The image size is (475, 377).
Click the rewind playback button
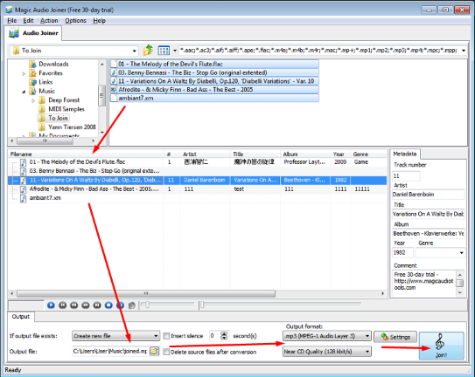pos(73,305)
